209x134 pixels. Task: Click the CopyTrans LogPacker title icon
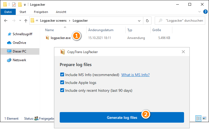(62, 52)
